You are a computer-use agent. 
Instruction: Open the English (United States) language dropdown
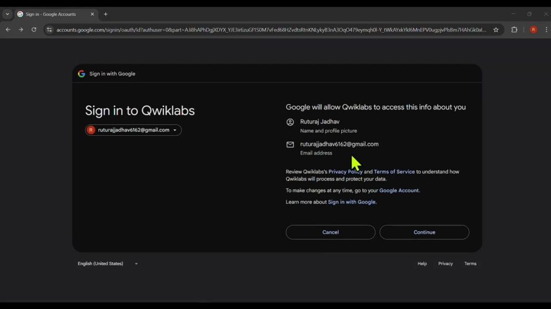click(x=108, y=264)
